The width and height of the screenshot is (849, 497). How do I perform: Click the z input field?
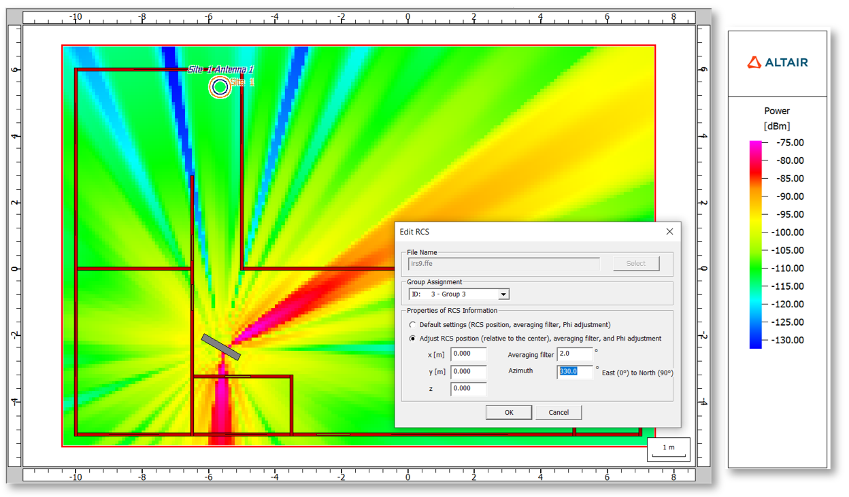[468, 388]
